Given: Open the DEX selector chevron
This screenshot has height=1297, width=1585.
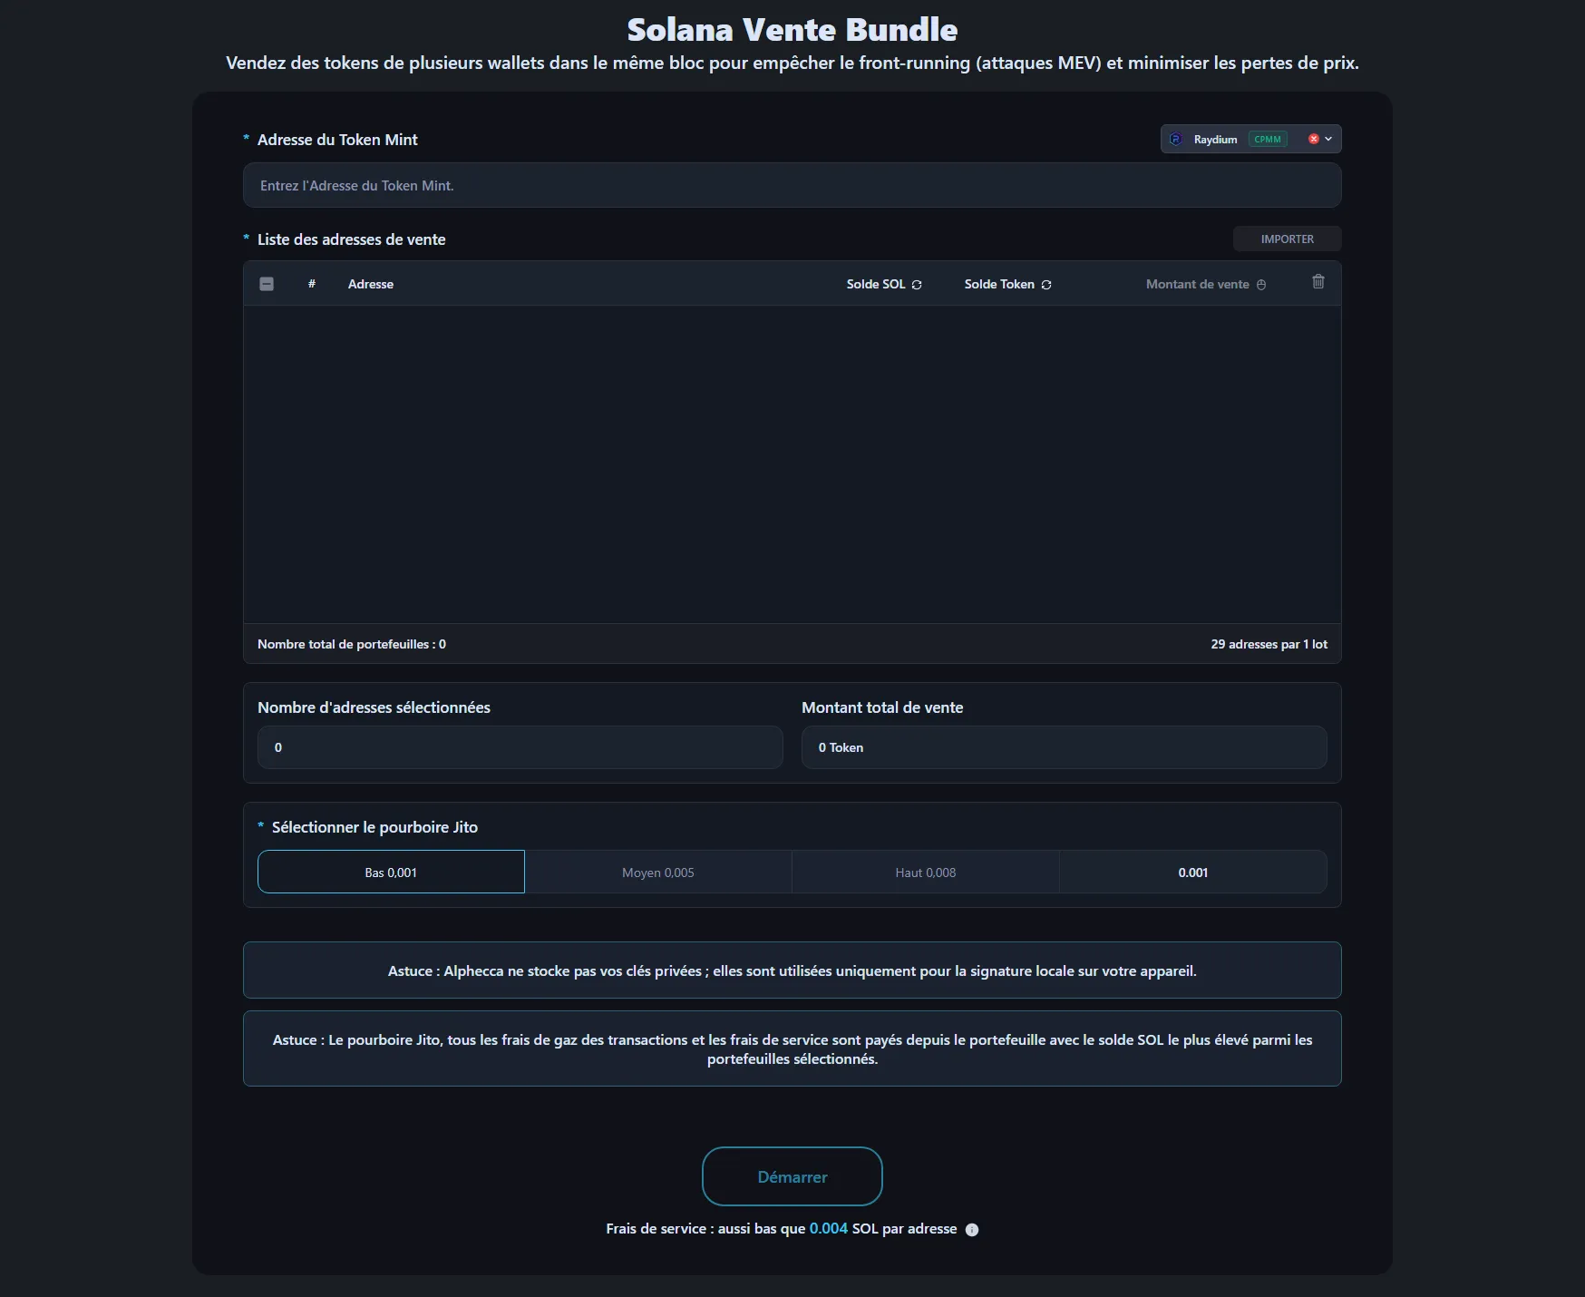Looking at the screenshot, I should point(1328,139).
